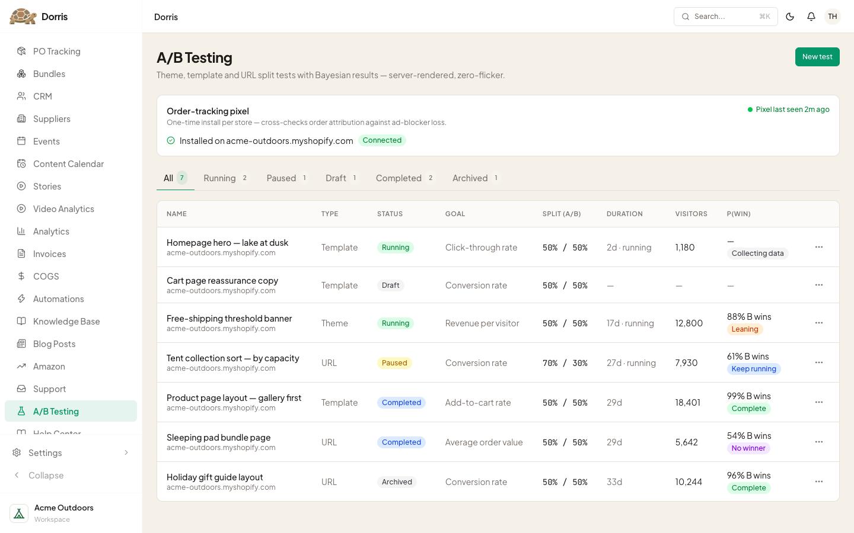Go to Blog Posts
Image resolution: width=854 pixels, height=533 pixels.
pos(71,343)
